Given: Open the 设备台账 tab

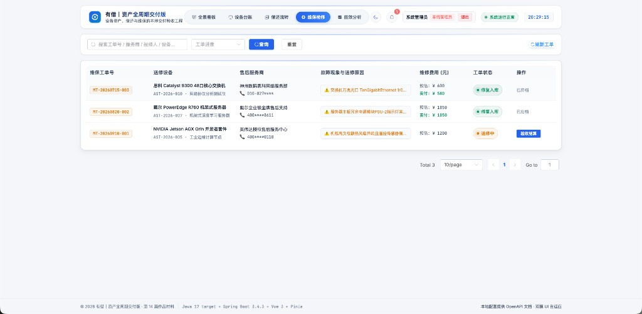Looking at the screenshot, I should pyautogui.click(x=240, y=17).
